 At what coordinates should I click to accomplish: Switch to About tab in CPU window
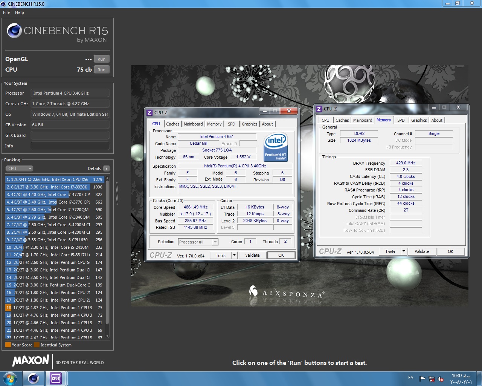click(267, 124)
